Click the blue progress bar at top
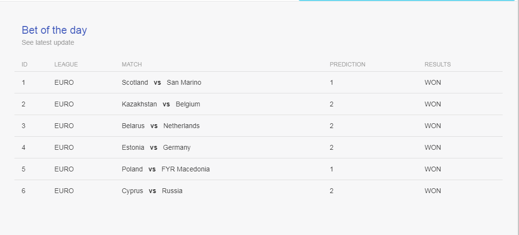 (406, 0)
